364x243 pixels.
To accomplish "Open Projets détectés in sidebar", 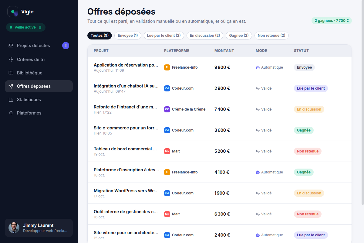I will (39, 46).
